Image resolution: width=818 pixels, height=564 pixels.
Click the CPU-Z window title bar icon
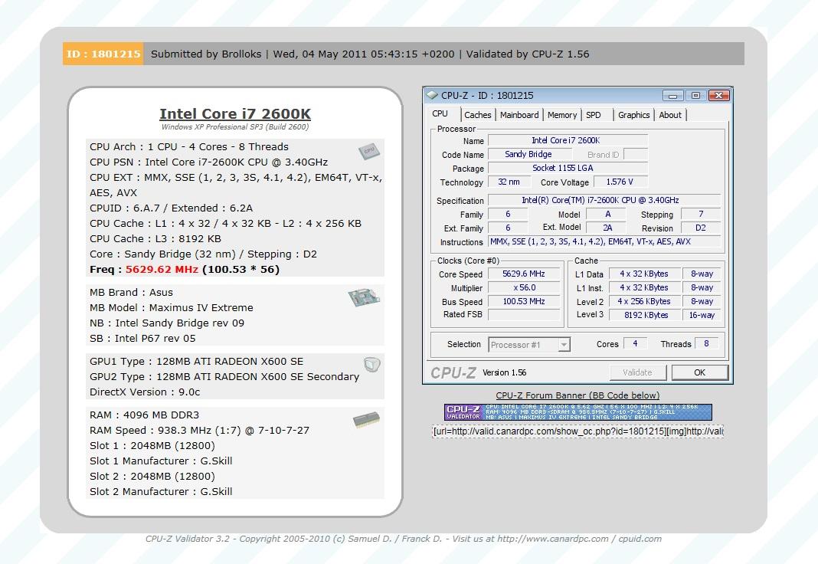pyautogui.click(x=432, y=95)
